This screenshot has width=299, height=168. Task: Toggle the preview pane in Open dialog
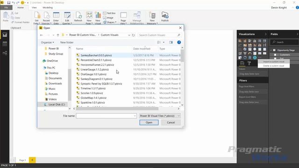tap(171, 42)
